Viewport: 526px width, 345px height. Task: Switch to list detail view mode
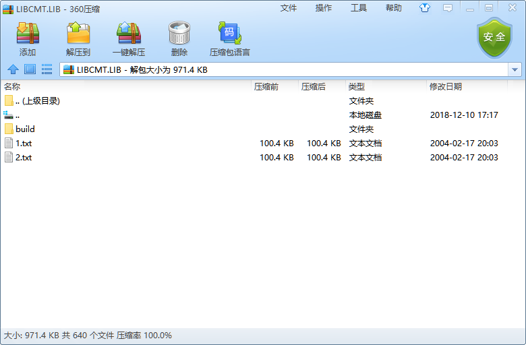(47, 69)
